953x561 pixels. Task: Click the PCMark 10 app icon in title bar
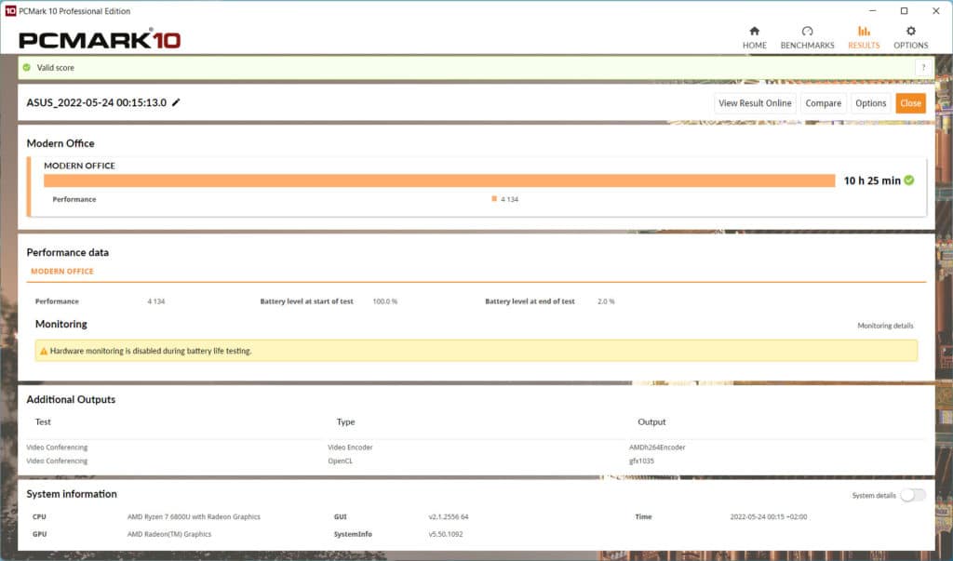pyautogui.click(x=9, y=11)
